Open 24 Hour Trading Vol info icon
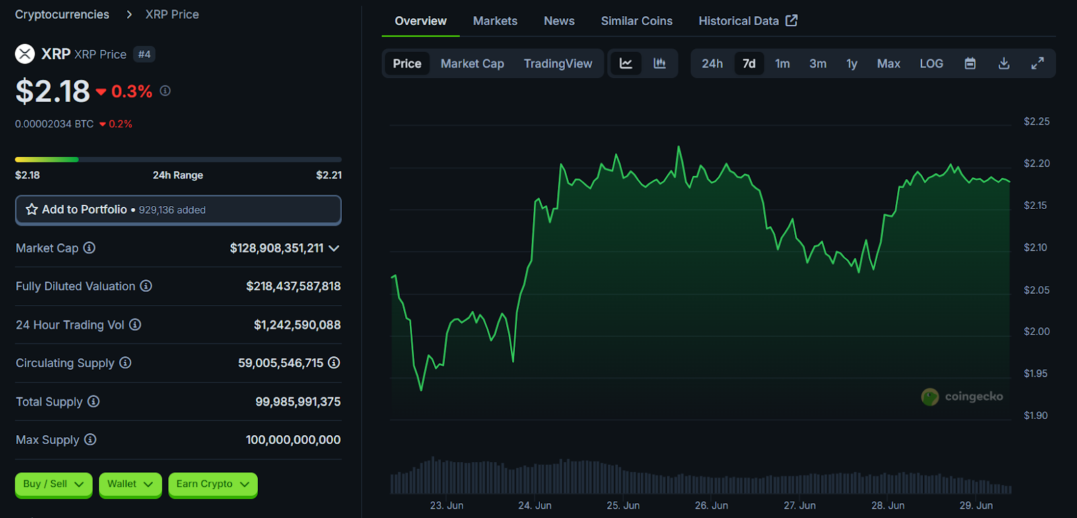1077x518 pixels. click(x=135, y=325)
